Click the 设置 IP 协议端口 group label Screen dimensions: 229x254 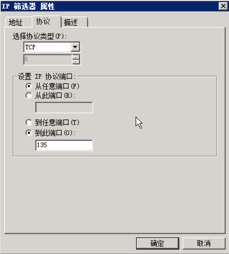46,76
